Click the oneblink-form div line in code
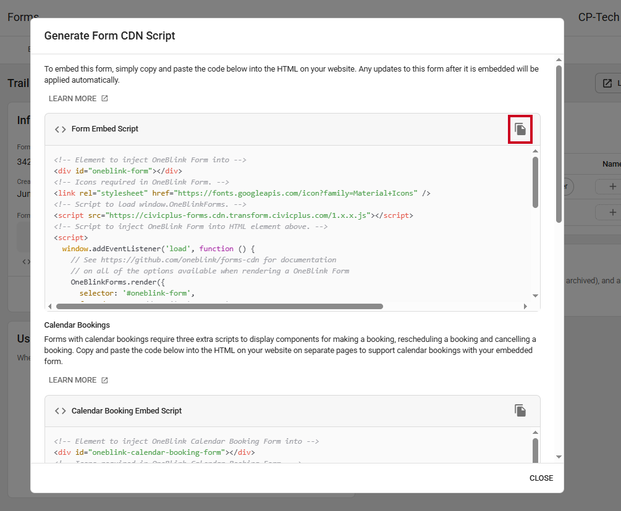 [x=118, y=171]
